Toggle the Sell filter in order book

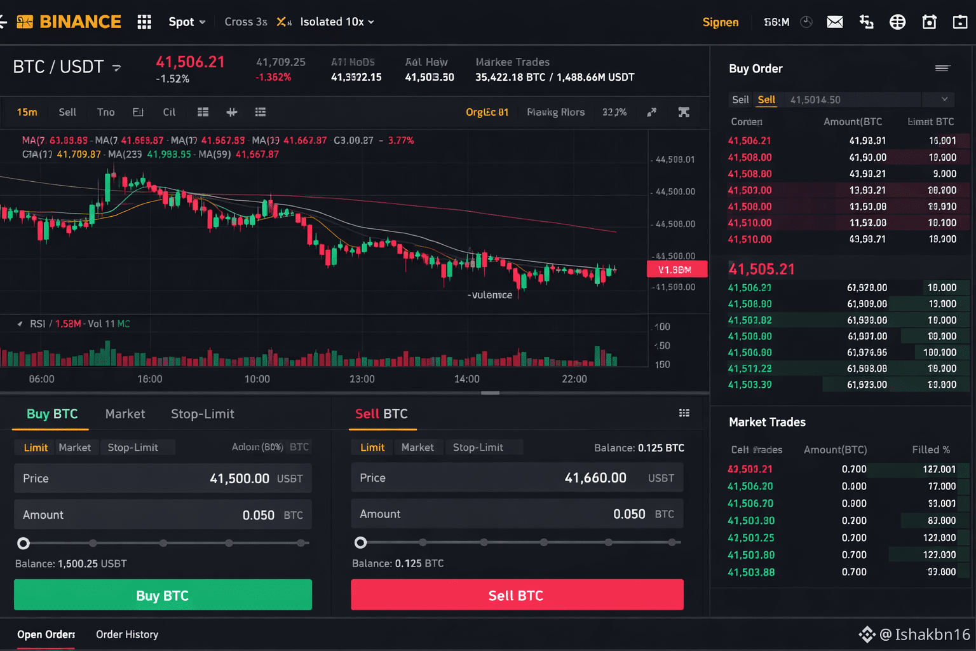click(766, 100)
